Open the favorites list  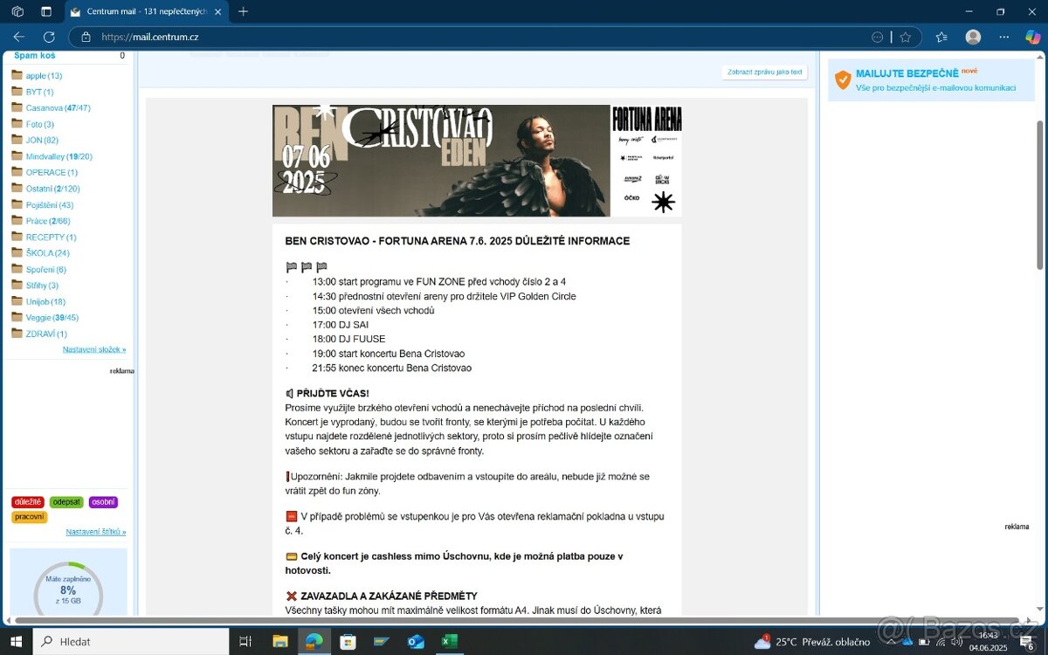941,37
